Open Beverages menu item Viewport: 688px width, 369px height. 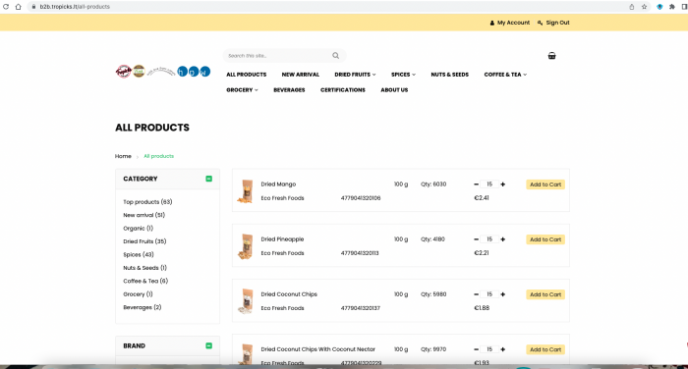point(289,90)
